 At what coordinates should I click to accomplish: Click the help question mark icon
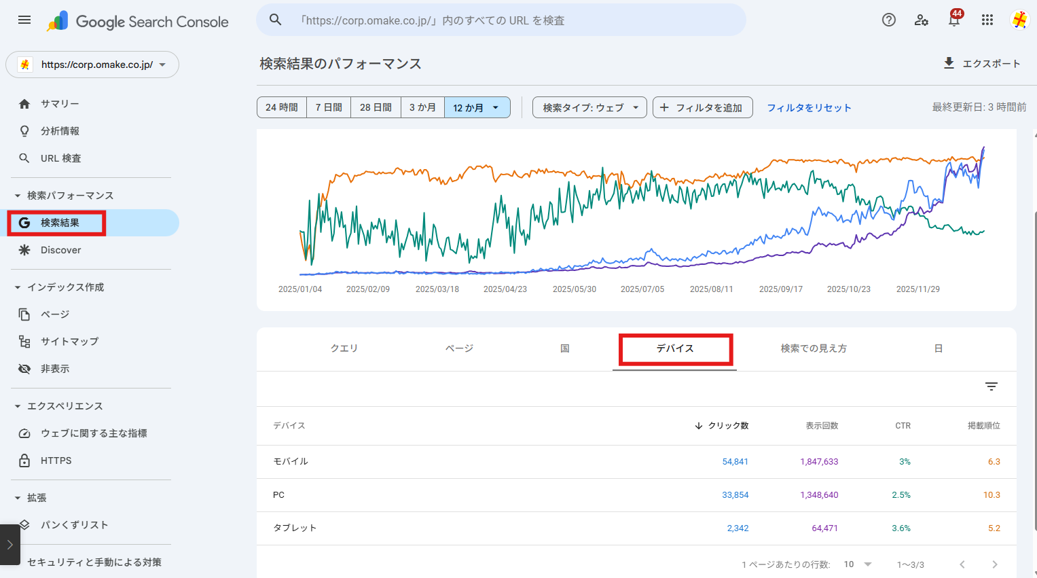pos(888,20)
